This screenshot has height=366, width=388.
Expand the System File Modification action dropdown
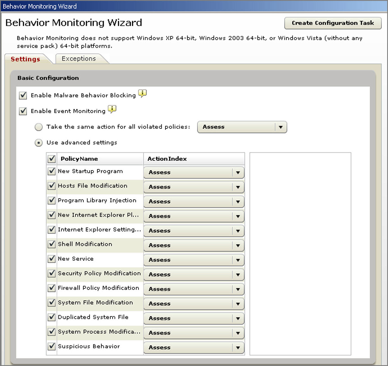(238, 304)
